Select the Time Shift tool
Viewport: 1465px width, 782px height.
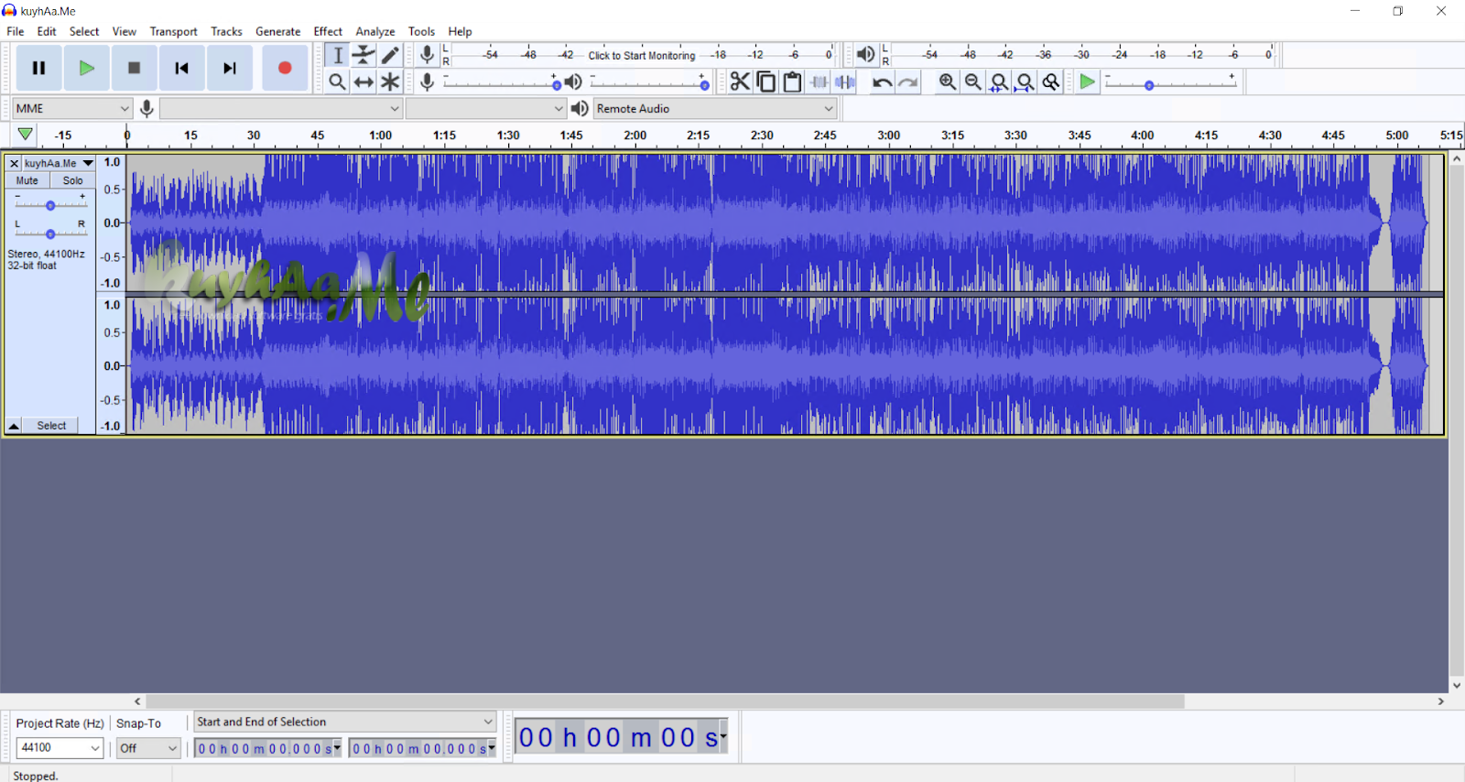click(x=364, y=81)
